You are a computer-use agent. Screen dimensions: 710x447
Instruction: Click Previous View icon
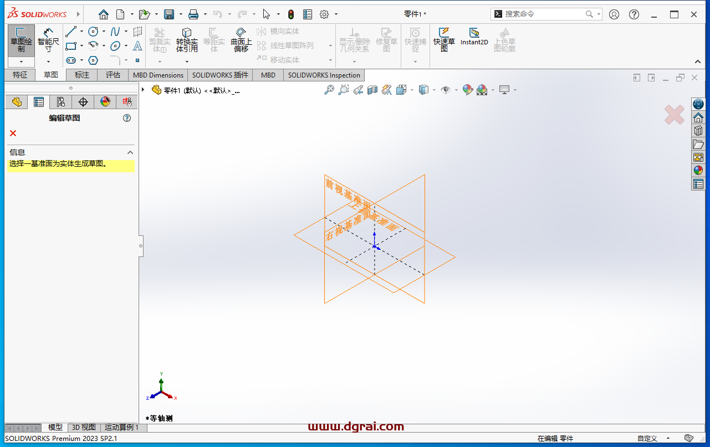coord(358,90)
